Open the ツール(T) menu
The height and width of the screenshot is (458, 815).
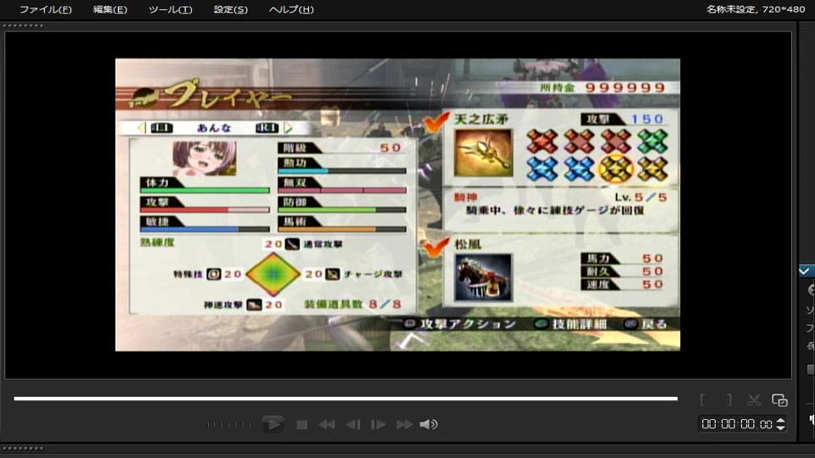(170, 9)
